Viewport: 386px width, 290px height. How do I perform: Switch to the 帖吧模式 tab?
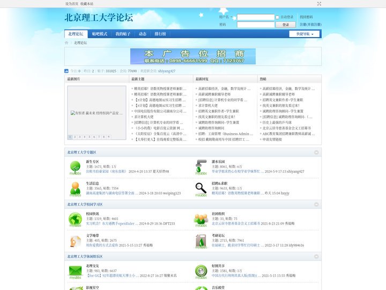[100, 34]
